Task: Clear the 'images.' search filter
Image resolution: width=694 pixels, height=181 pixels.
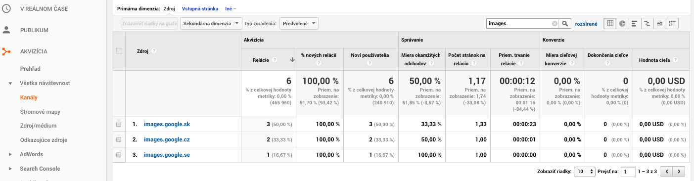Action: click(x=555, y=23)
